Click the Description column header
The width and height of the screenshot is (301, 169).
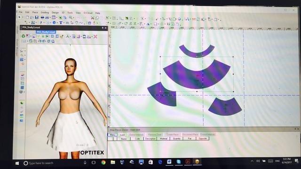click(150, 138)
